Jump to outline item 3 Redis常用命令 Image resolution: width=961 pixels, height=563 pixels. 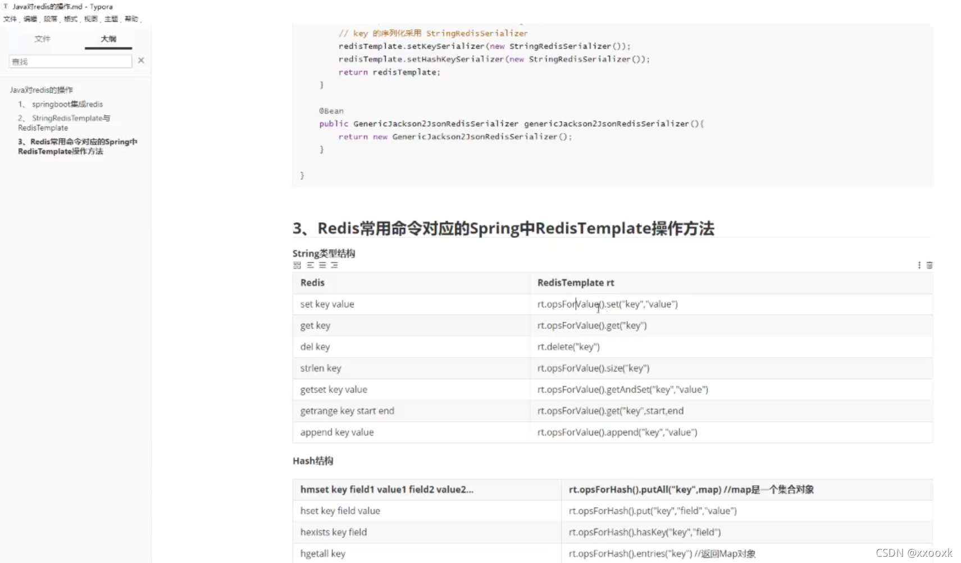78,147
